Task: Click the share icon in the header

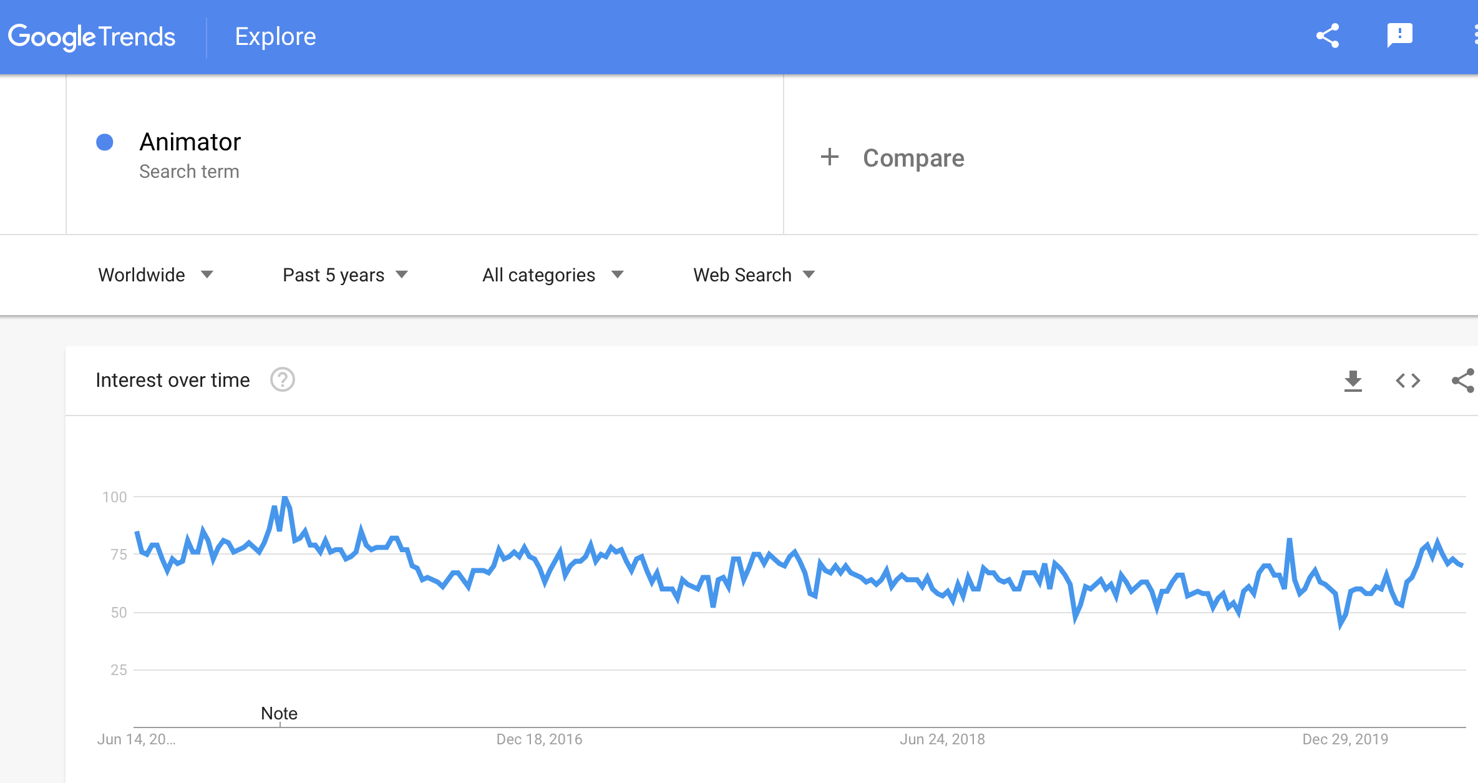Action: (1328, 36)
